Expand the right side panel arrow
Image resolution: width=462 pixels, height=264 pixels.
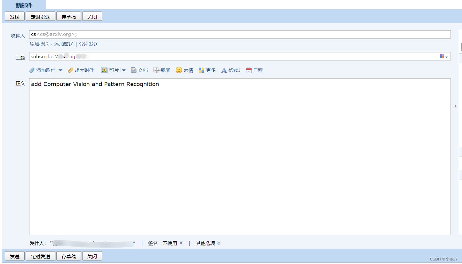coord(456,106)
